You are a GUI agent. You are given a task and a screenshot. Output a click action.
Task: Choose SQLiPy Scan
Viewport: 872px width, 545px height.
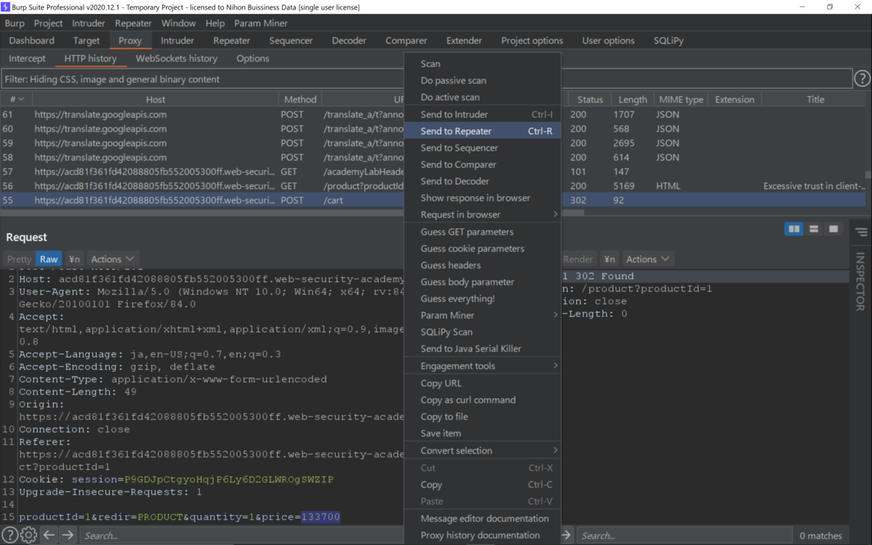tap(482, 331)
